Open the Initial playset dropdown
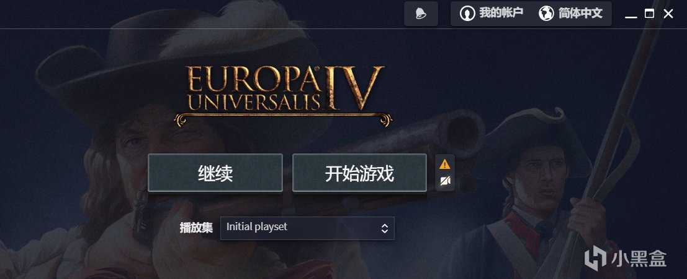Viewport: 687px width, 279px height. point(307,228)
